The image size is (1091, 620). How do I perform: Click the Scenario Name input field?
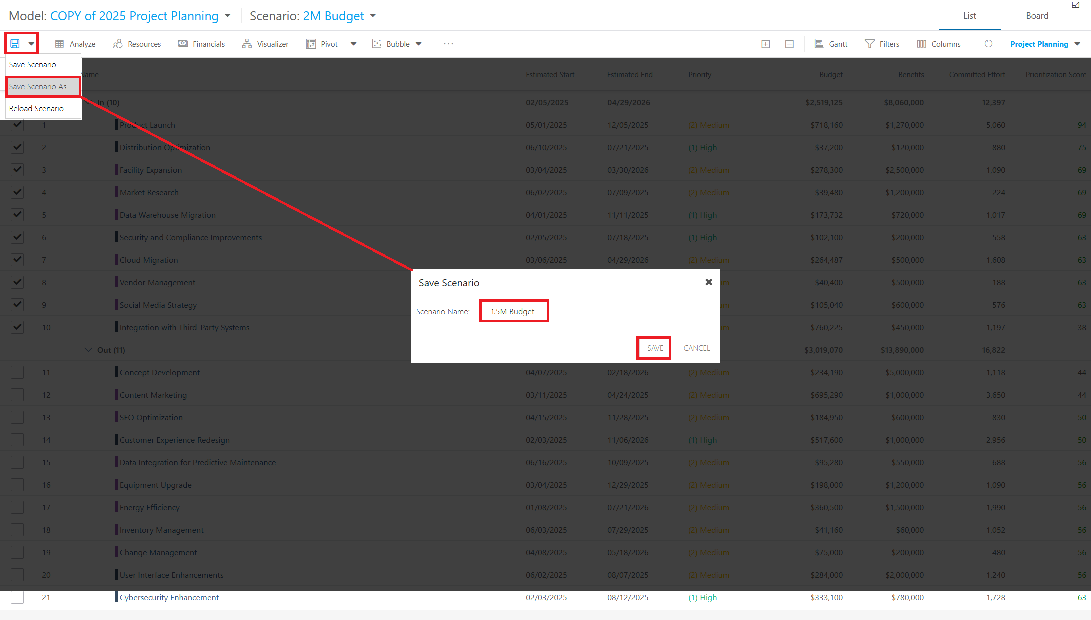click(598, 311)
